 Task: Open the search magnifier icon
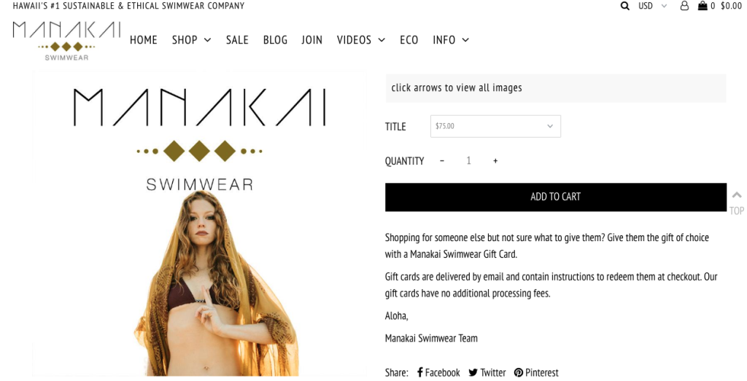point(624,6)
